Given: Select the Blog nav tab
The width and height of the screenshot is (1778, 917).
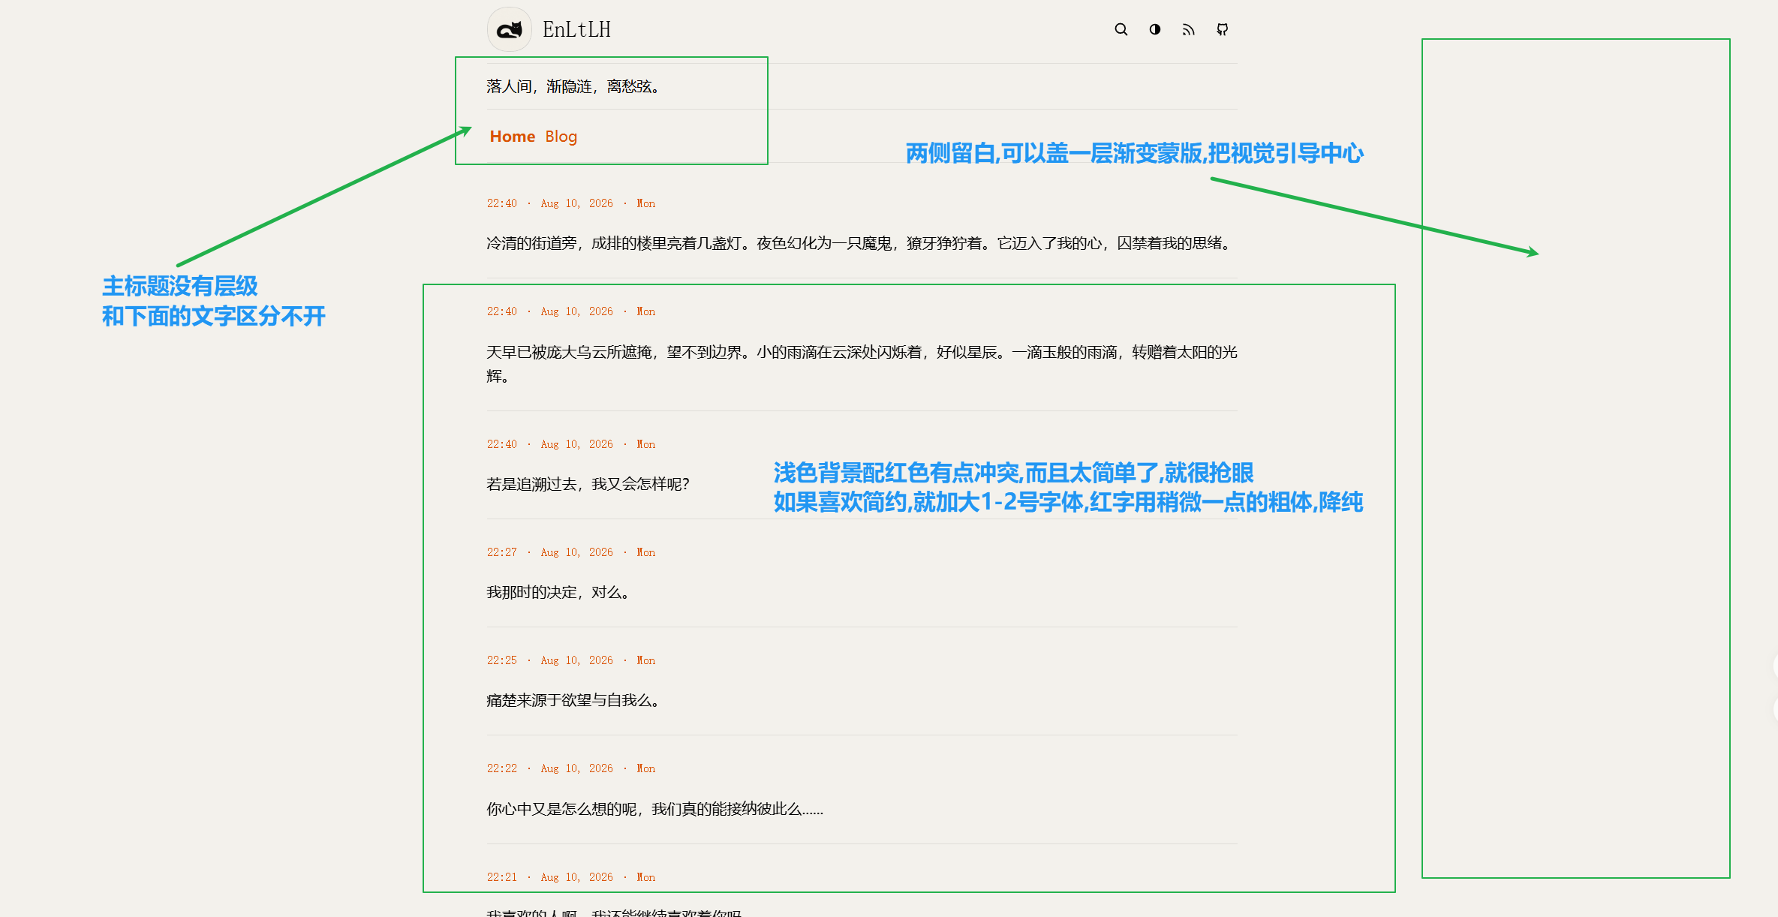Looking at the screenshot, I should coord(561,137).
